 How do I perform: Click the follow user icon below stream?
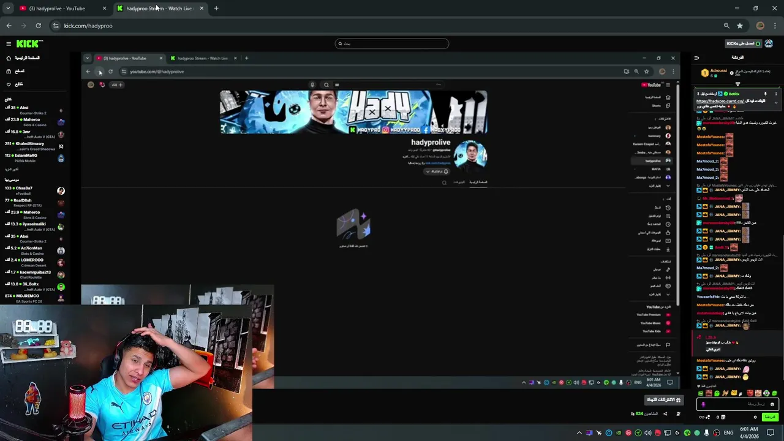pos(678,414)
